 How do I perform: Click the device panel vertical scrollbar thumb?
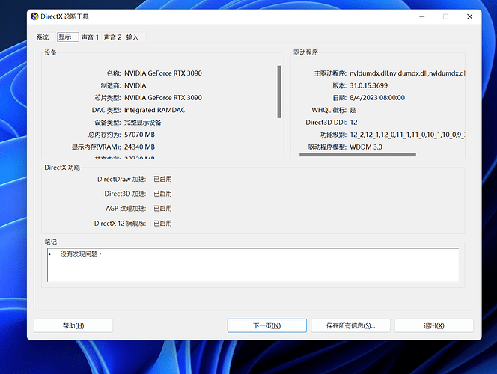coord(279,92)
